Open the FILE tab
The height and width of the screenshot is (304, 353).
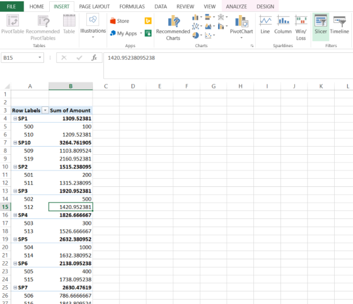11,6
